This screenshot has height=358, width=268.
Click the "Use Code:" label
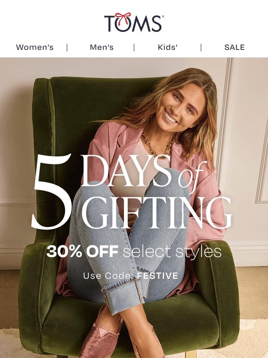(x=108, y=275)
